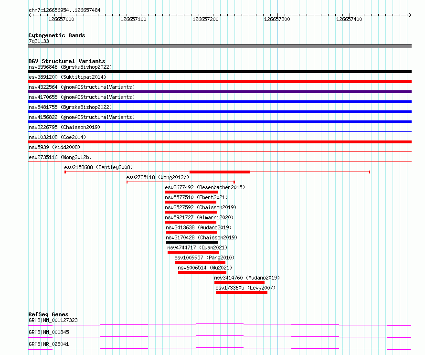Screen dimensions: 425x355
Task: Click ruler position 126657400
Action: (349, 19)
